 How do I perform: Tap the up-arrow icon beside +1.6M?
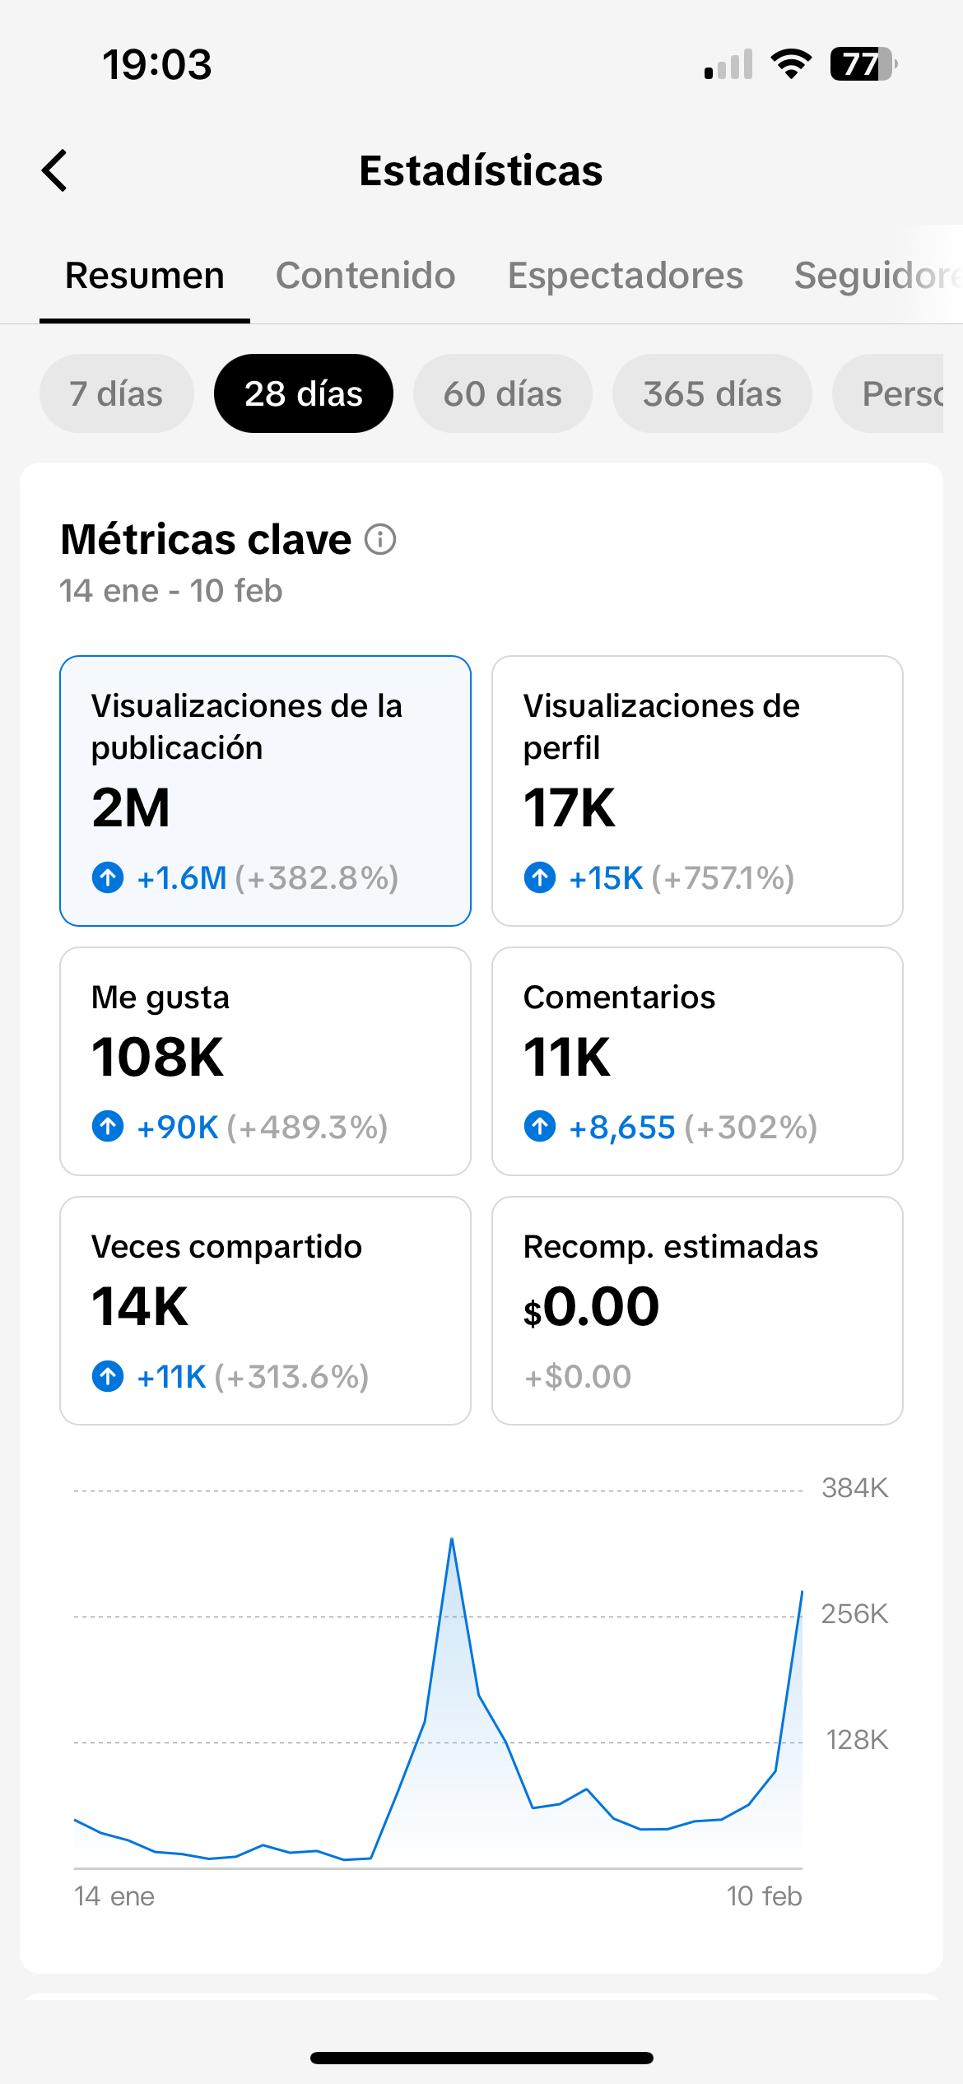(108, 877)
